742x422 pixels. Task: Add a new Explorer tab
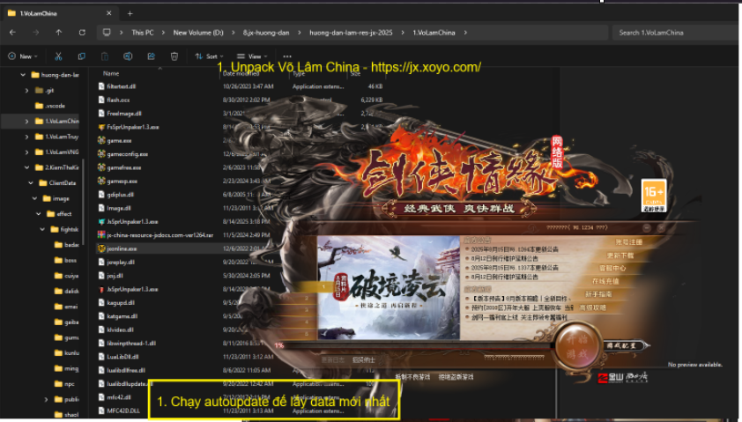tap(130, 13)
